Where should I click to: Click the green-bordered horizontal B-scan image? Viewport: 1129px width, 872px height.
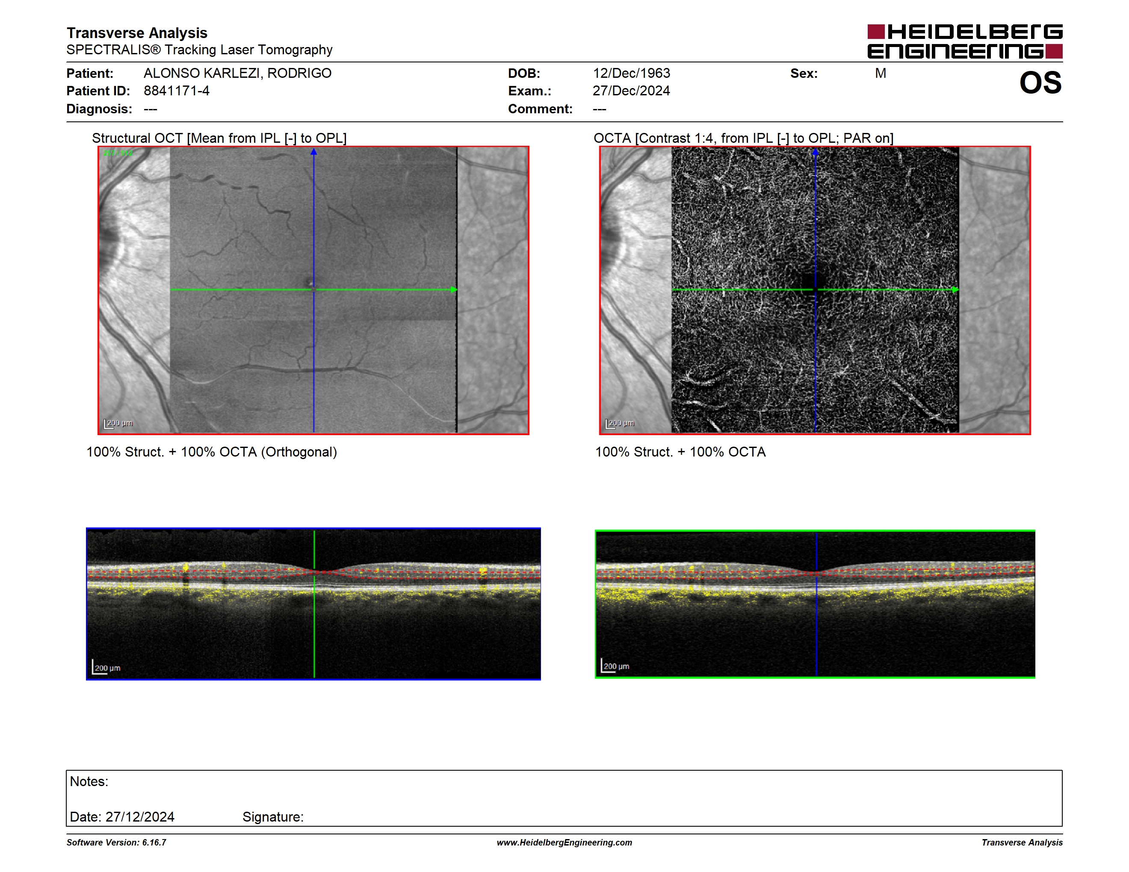coord(815,604)
